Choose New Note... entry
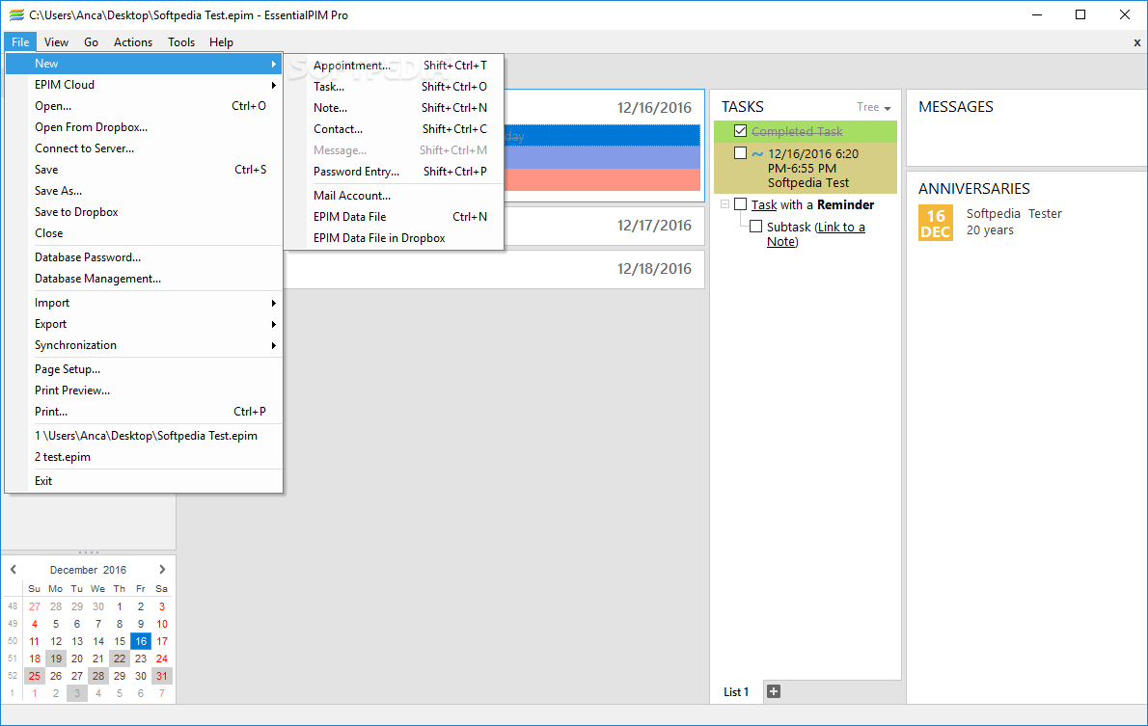The height and width of the screenshot is (726, 1148). pos(395,108)
